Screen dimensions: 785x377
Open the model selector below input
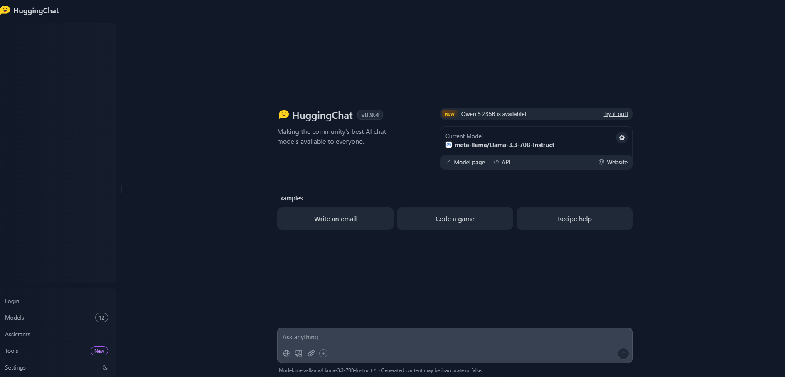pyautogui.click(x=327, y=370)
